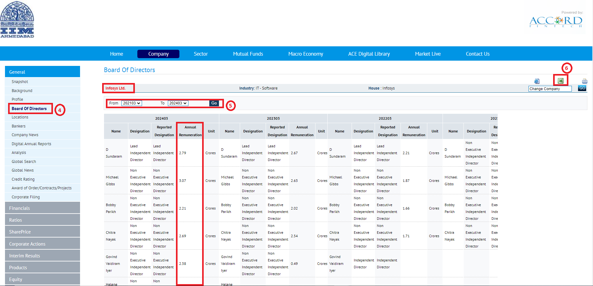593x286 pixels.
Task: Open the Market Live menu
Action: (428, 54)
